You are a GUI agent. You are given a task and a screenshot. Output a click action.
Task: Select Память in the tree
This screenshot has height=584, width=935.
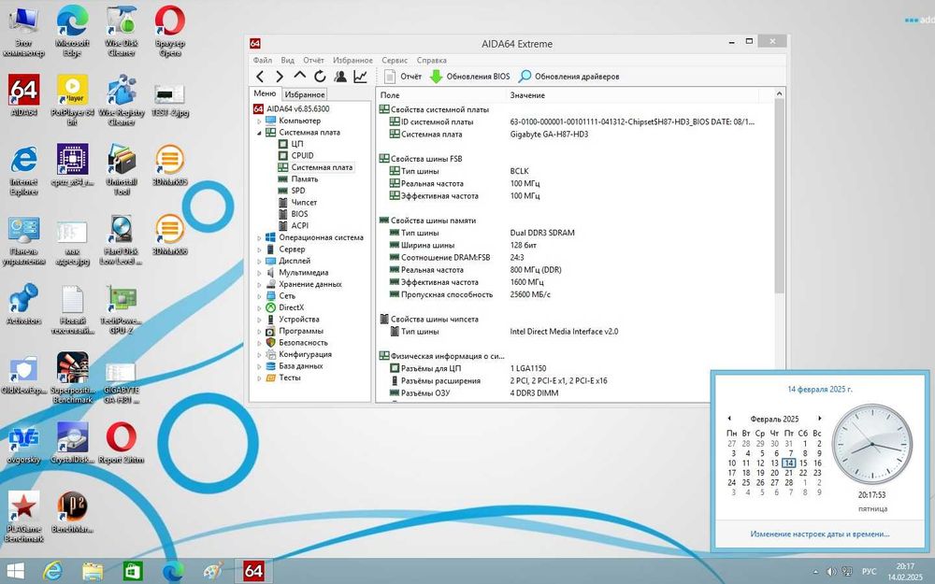coord(305,178)
